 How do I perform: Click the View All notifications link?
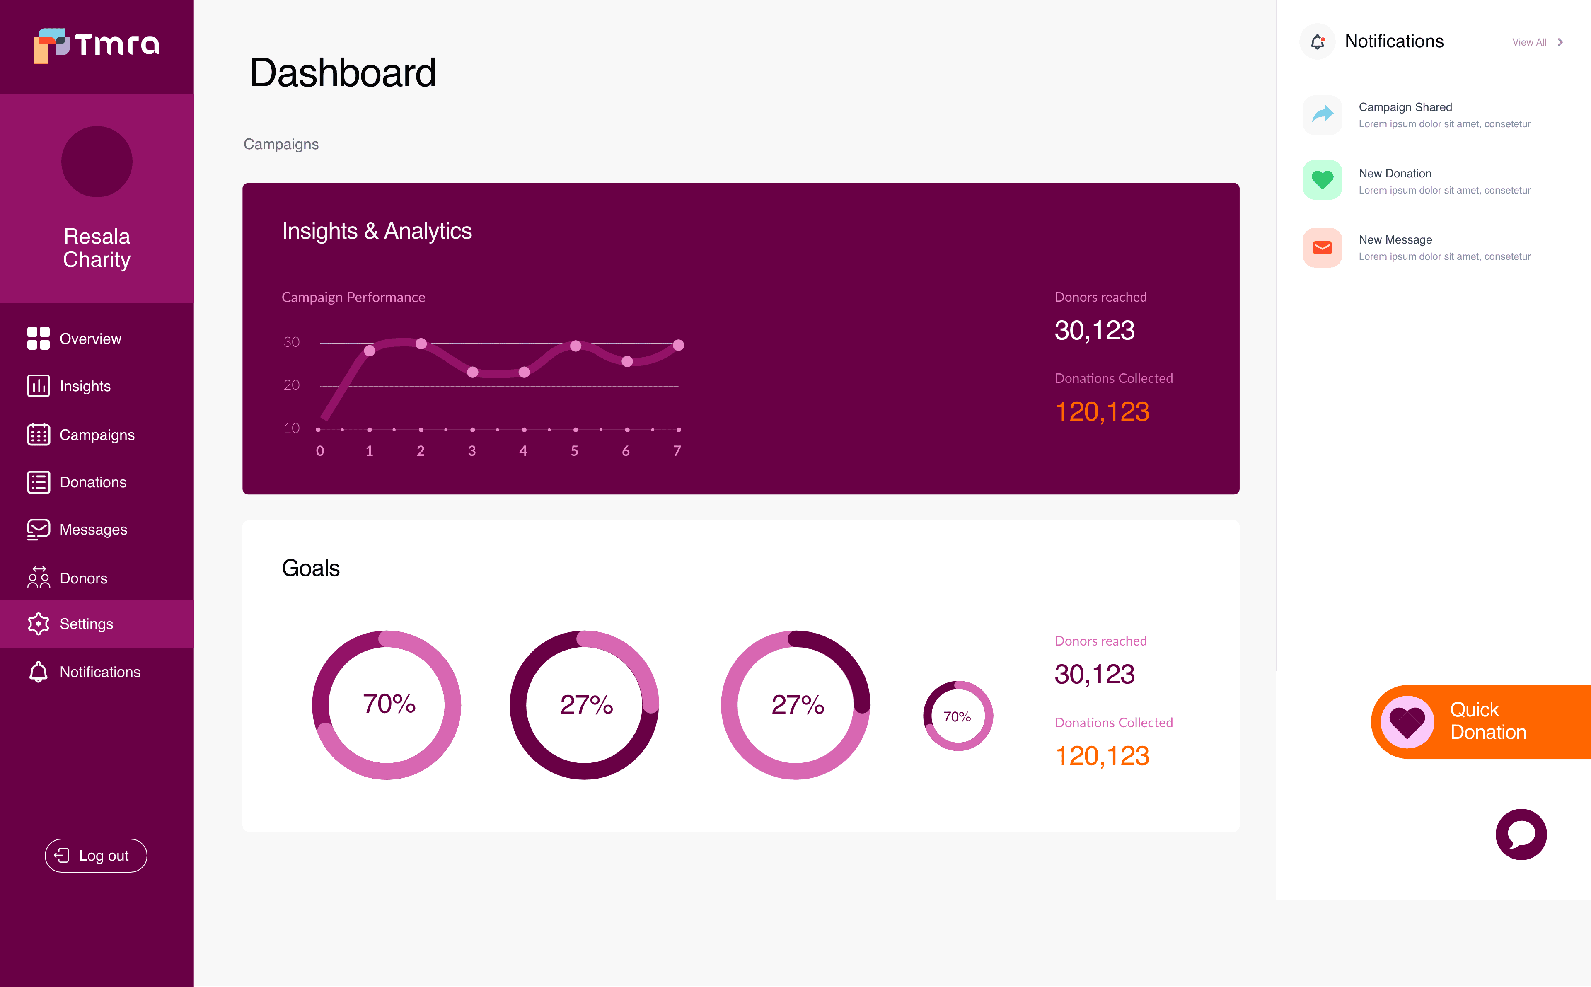coord(1529,42)
